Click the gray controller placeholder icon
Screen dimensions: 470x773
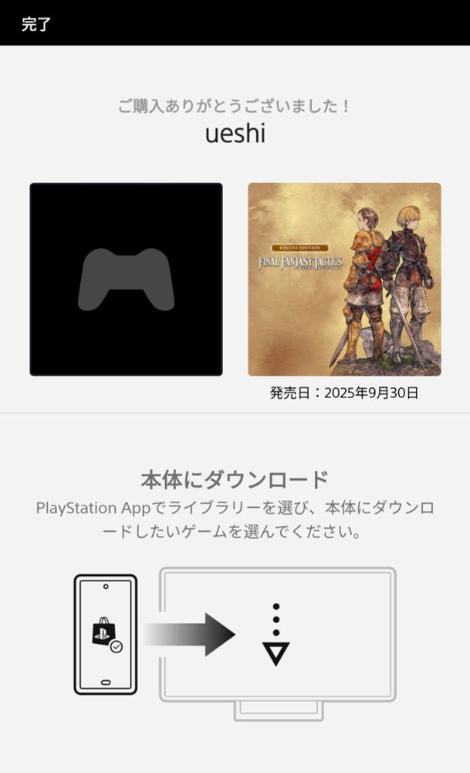point(126,280)
